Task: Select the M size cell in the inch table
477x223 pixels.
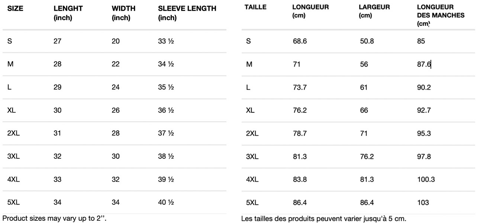Action: tap(10, 64)
